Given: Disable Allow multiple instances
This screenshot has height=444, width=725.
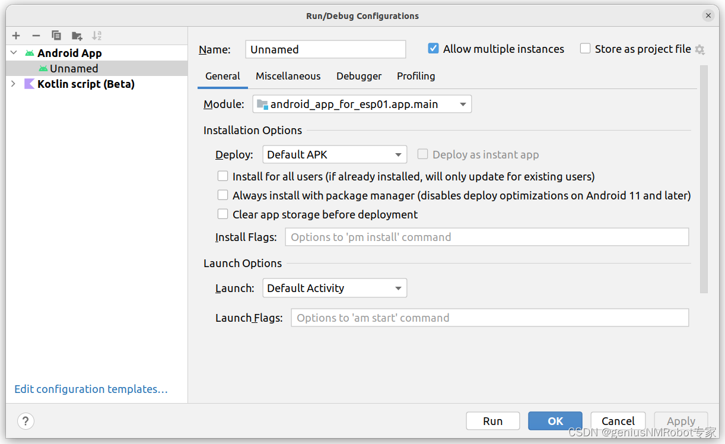Looking at the screenshot, I should pos(433,48).
